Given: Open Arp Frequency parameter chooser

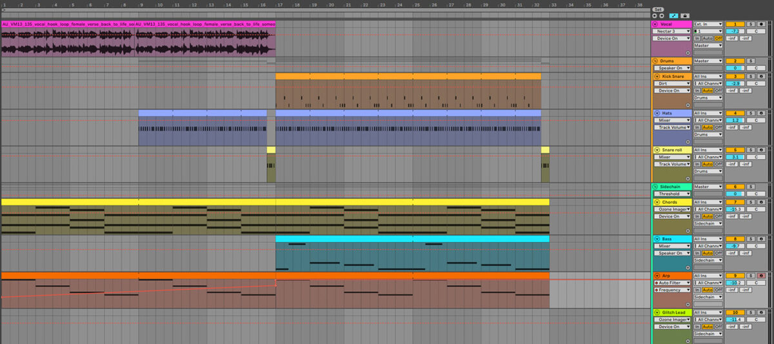Looking at the screenshot, I should [673, 290].
